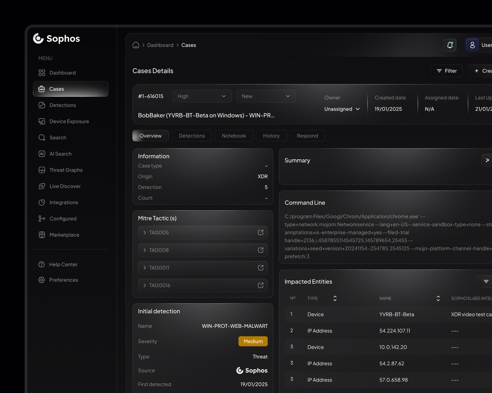Open the High severity dropdown
Viewport: 492px width, 393px height.
coord(202,96)
